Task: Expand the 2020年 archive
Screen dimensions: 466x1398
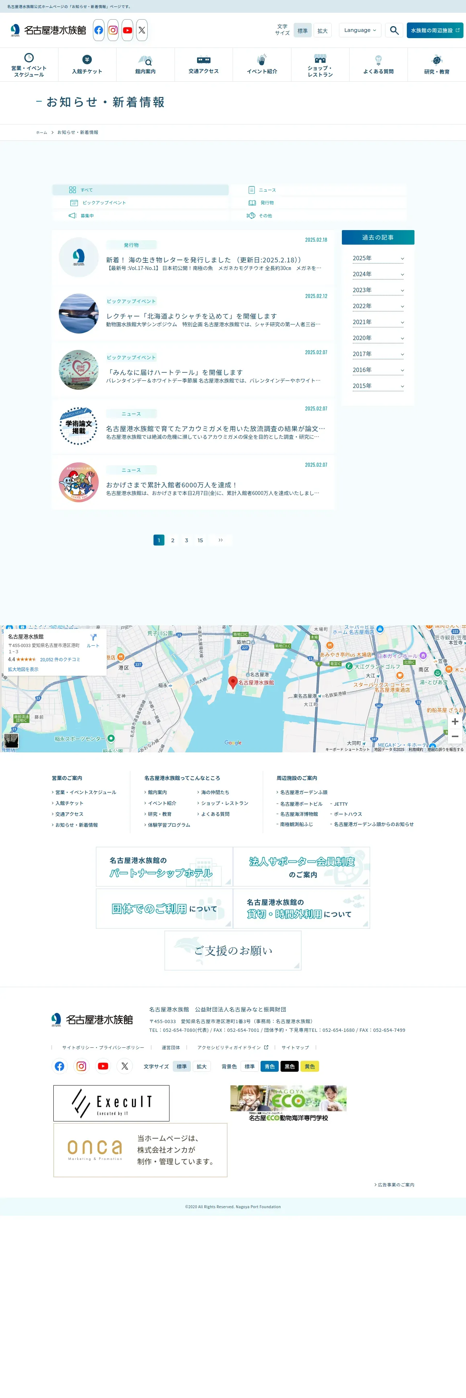Action: coord(378,338)
